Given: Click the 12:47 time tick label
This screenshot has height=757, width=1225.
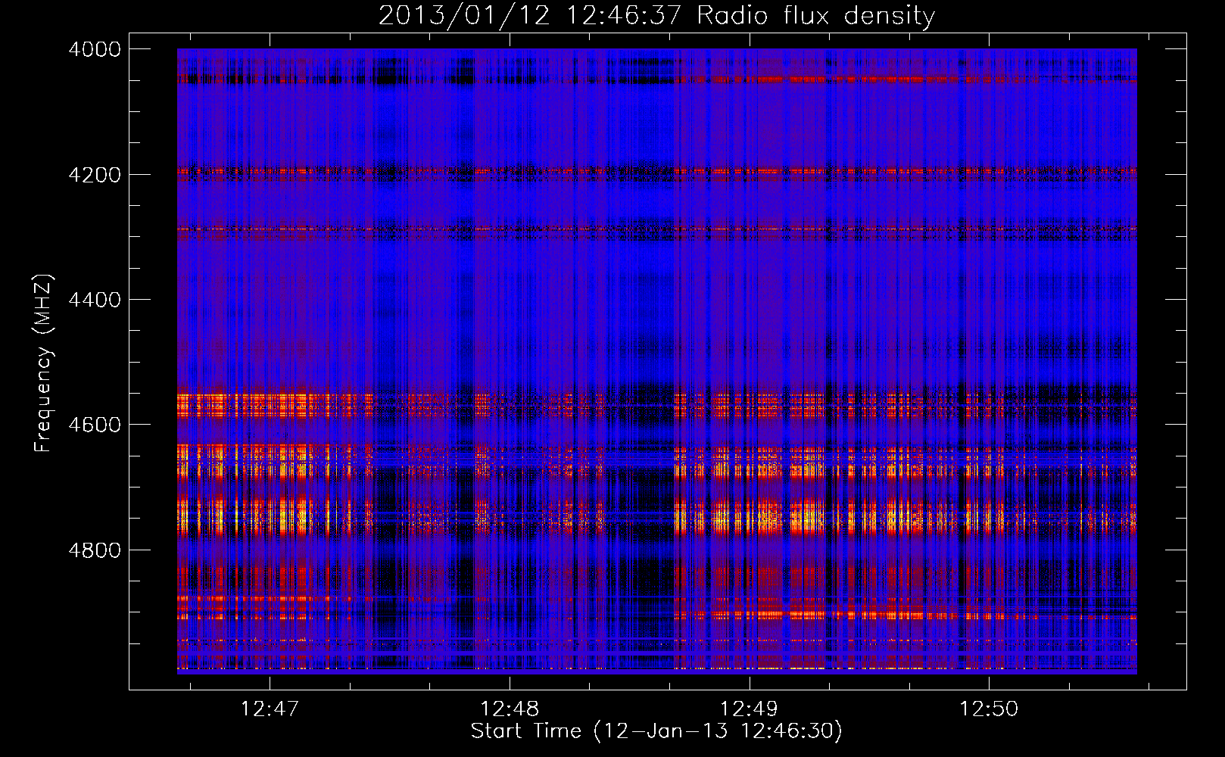Looking at the screenshot, I should tap(270, 709).
